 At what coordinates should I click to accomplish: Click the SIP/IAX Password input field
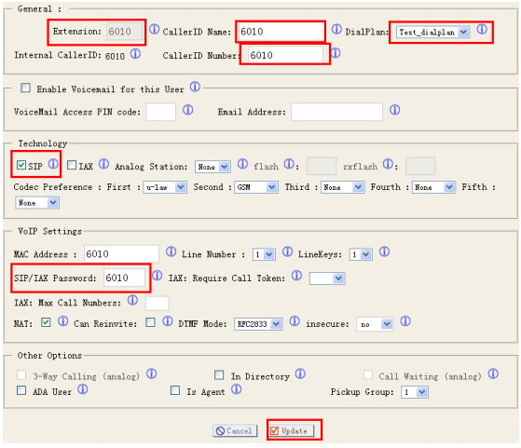point(124,278)
